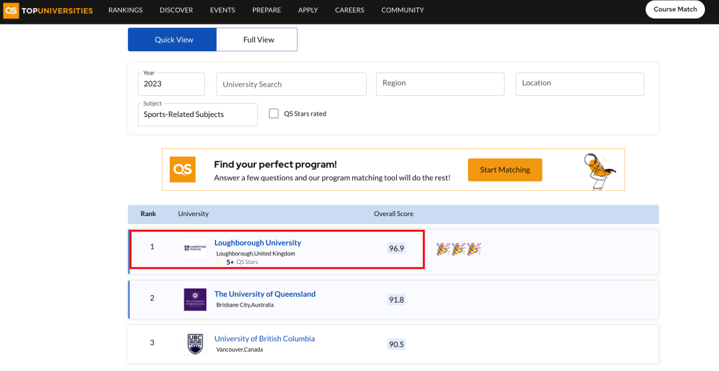Click the Rank column header
Viewport: 719px width, 371px height.
pyautogui.click(x=148, y=214)
